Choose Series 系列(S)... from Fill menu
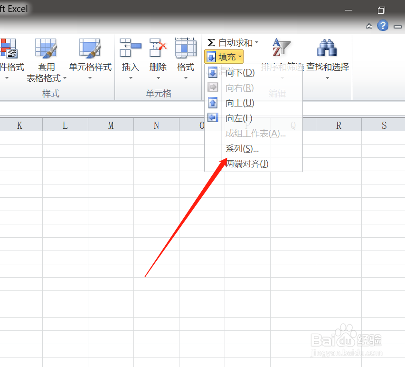The width and height of the screenshot is (405, 367). pos(254,148)
